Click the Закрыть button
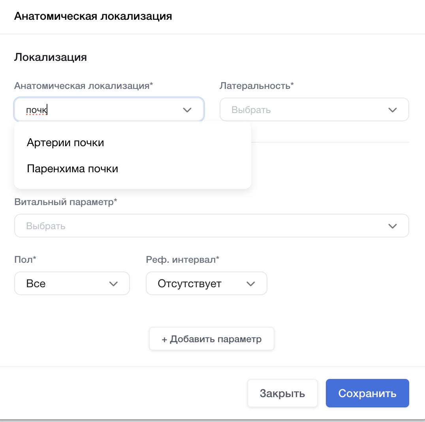The height and width of the screenshot is (422, 425). (282, 394)
